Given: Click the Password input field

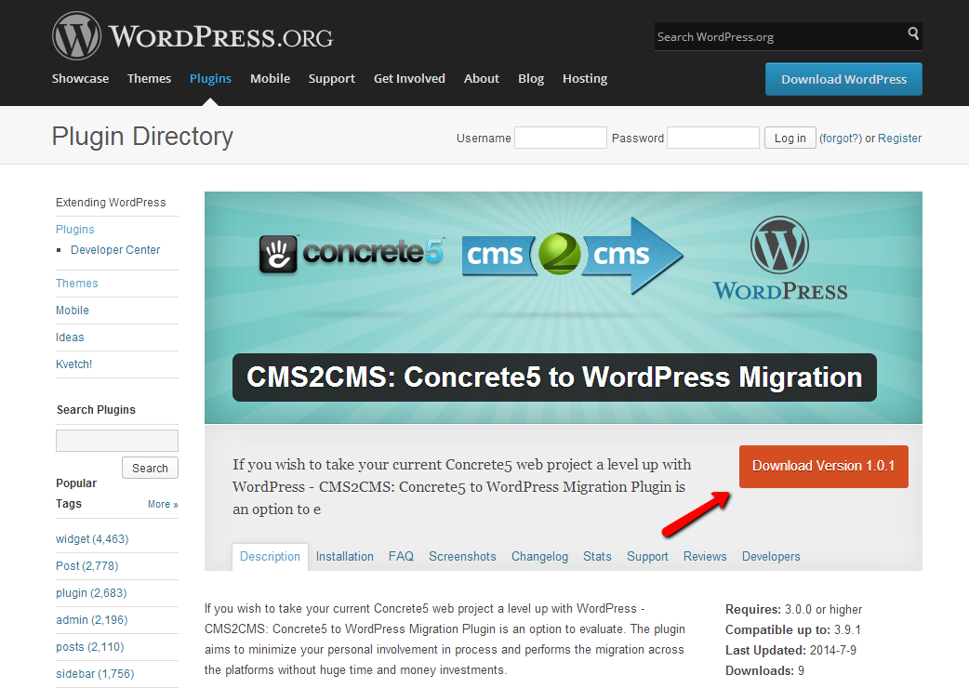Looking at the screenshot, I should [713, 138].
